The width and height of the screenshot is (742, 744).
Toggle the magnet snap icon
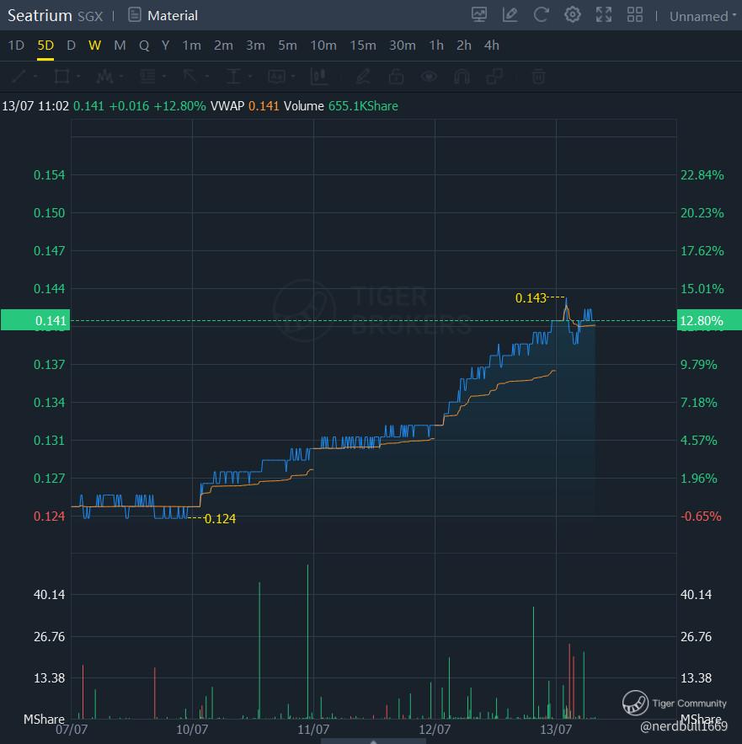tap(462, 76)
